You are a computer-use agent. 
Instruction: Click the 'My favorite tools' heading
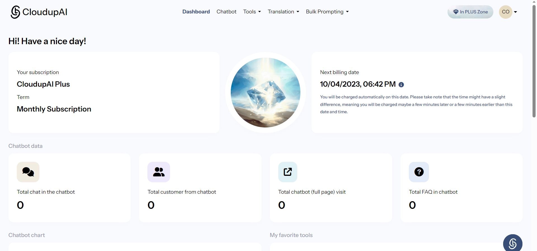[x=291, y=235]
